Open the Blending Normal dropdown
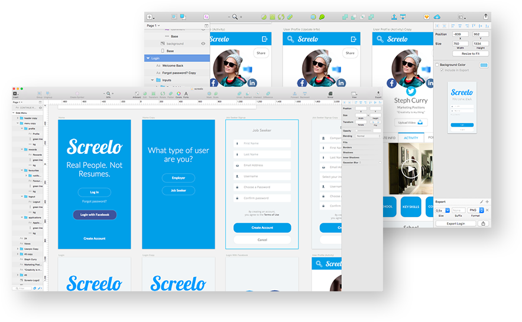Screen dimensions: 522x322 (368, 136)
